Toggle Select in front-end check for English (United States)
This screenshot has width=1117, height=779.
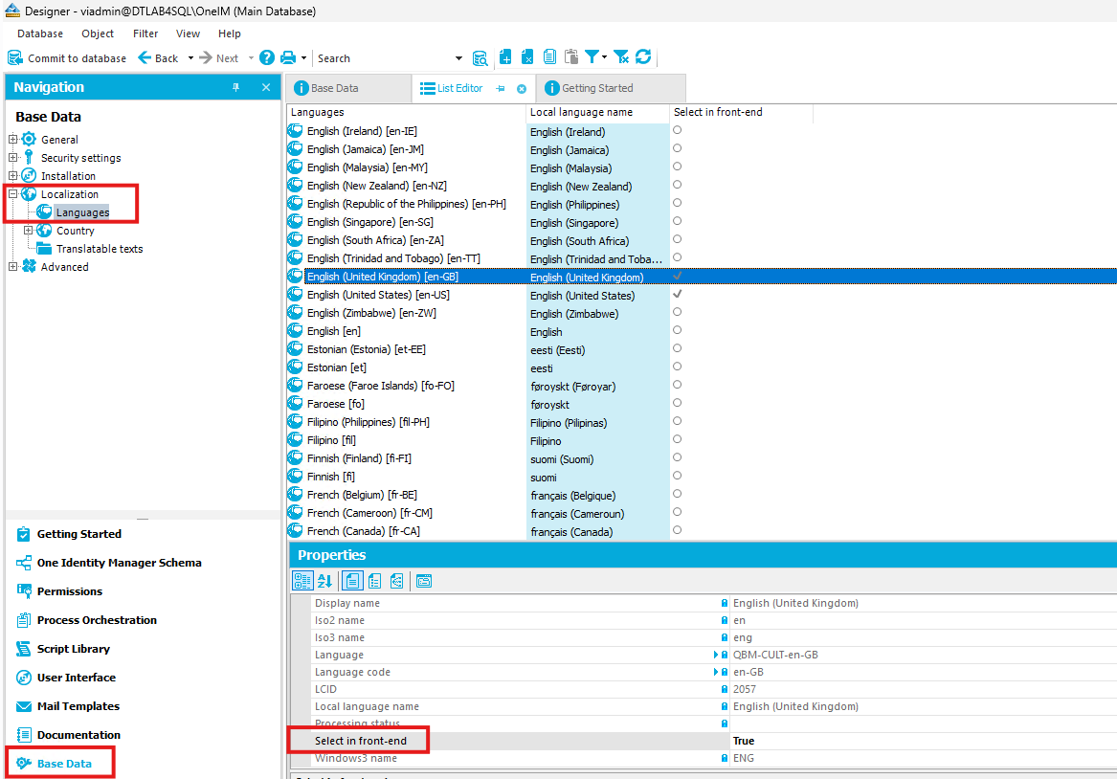coord(677,294)
